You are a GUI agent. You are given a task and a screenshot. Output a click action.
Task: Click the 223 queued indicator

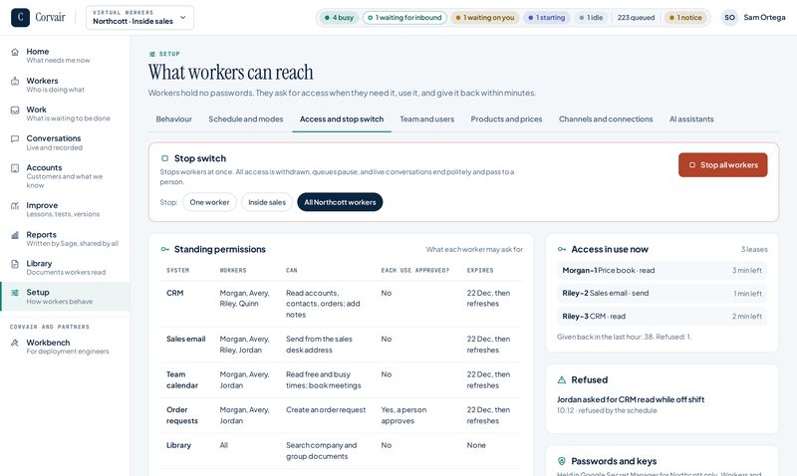[x=636, y=18]
